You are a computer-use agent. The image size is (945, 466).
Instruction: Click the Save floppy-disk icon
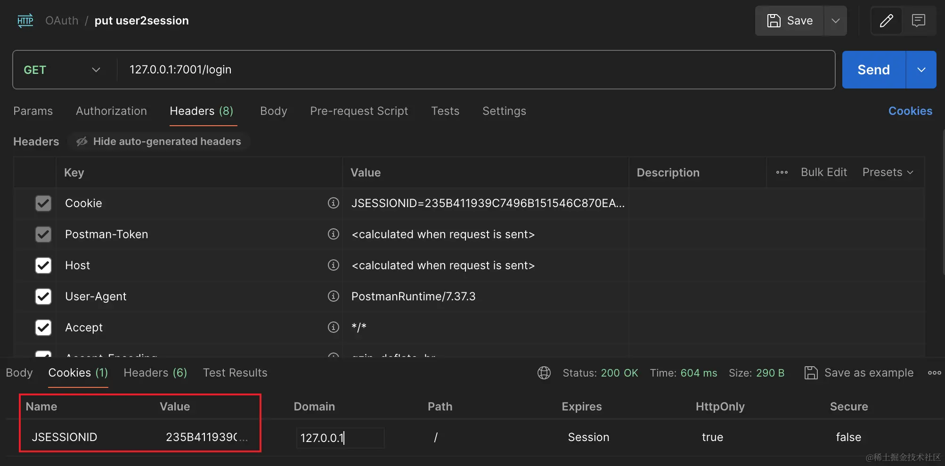click(x=774, y=21)
